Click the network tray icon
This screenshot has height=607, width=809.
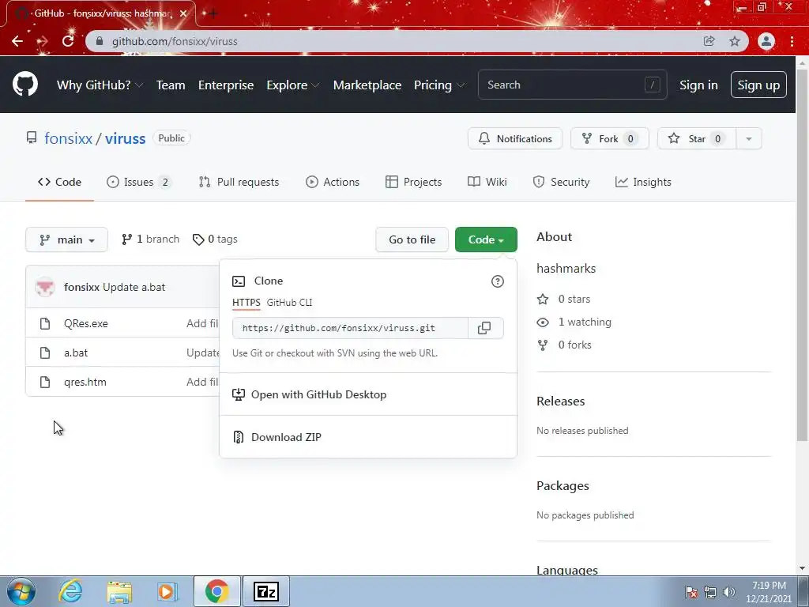pyautogui.click(x=710, y=592)
